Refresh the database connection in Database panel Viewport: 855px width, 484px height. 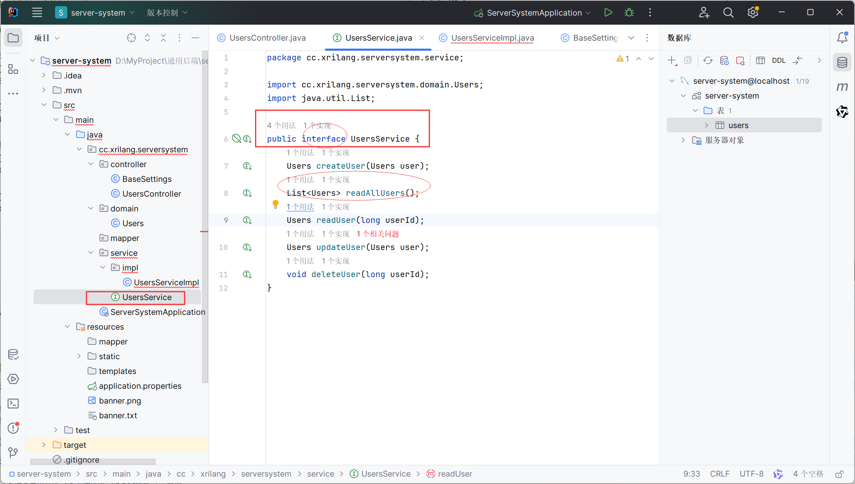pyautogui.click(x=708, y=60)
